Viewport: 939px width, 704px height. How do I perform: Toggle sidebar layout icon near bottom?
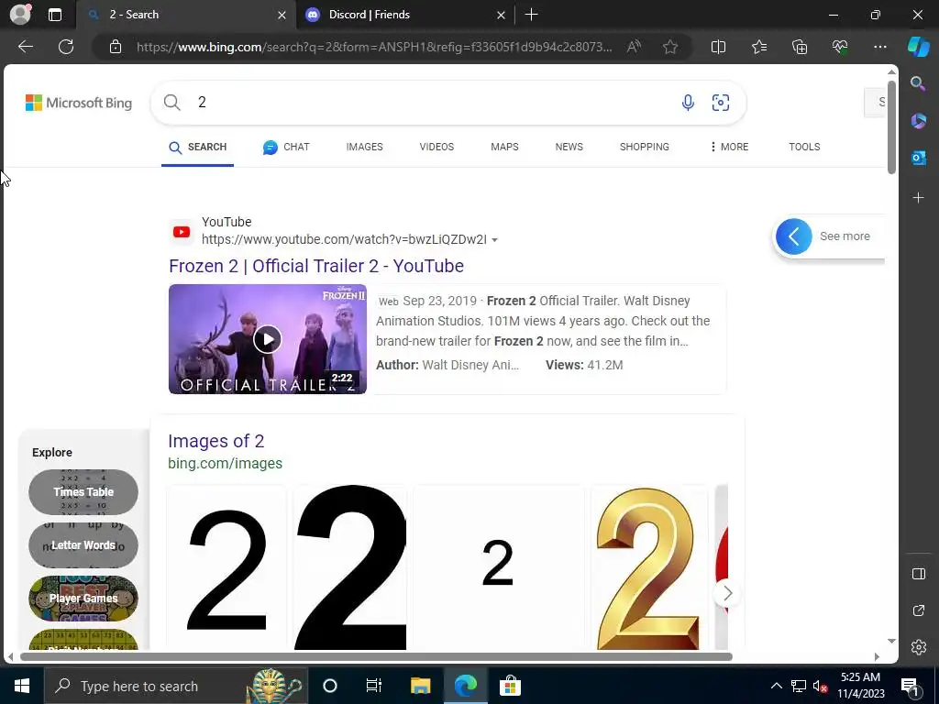tap(919, 574)
